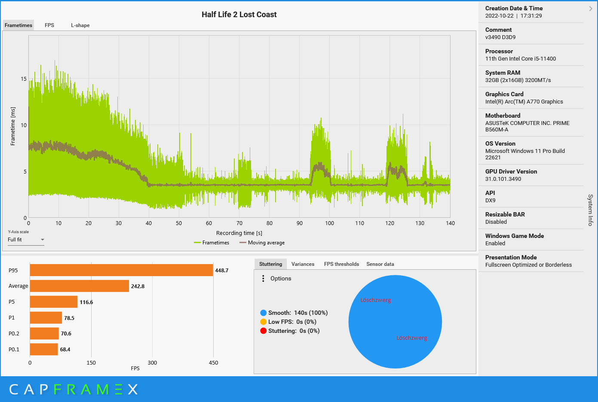
Task: Click Processor value 11th Gen Intel Core i5-11400
Action: (x=521, y=59)
